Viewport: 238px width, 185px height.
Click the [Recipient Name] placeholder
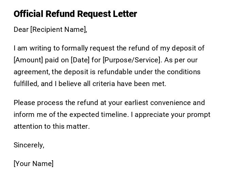58,29
